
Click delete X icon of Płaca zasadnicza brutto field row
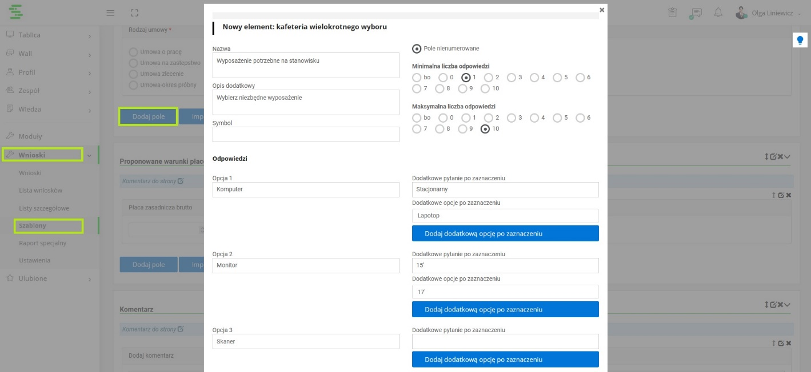[x=789, y=195]
